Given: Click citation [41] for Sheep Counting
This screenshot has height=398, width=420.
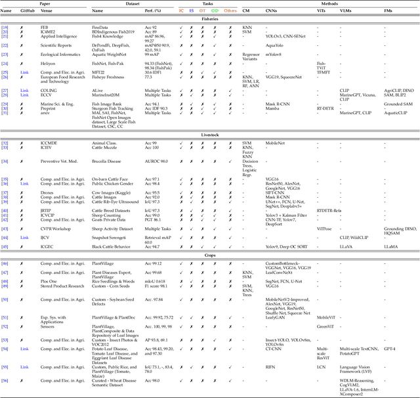Looking at the screenshot, I should pos(5,215).
